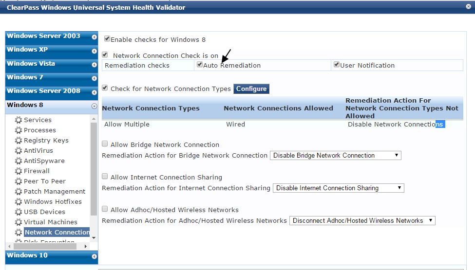Click the gear icon beside Firewall
The height and width of the screenshot is (270, 475).
(19, 171)
